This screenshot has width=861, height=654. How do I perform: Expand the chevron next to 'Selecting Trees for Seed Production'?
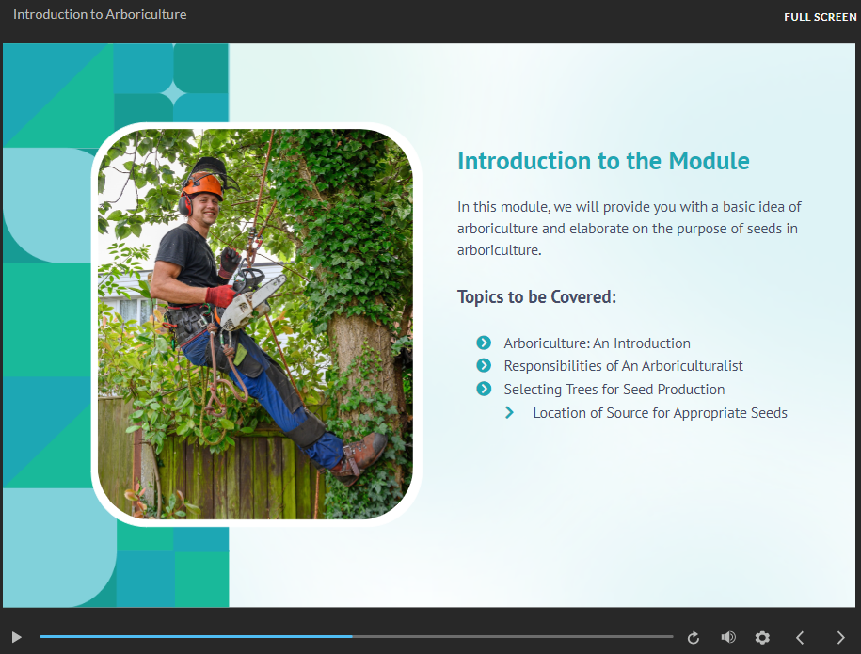[484, 389]
